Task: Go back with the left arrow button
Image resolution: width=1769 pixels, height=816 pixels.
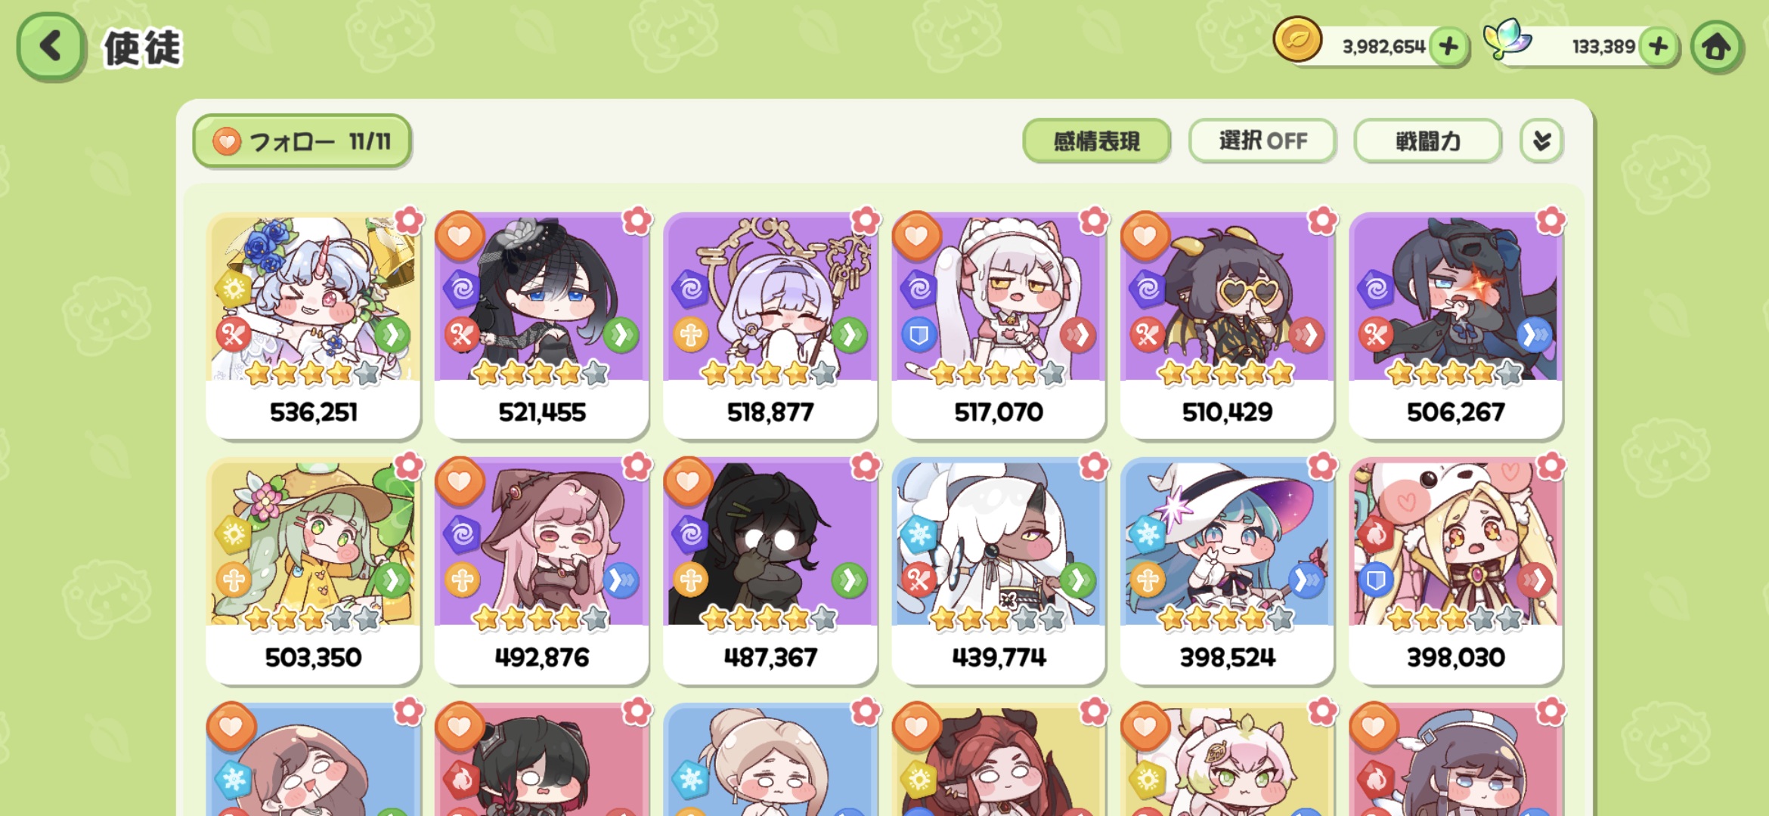Action: [x=51, y=46]
